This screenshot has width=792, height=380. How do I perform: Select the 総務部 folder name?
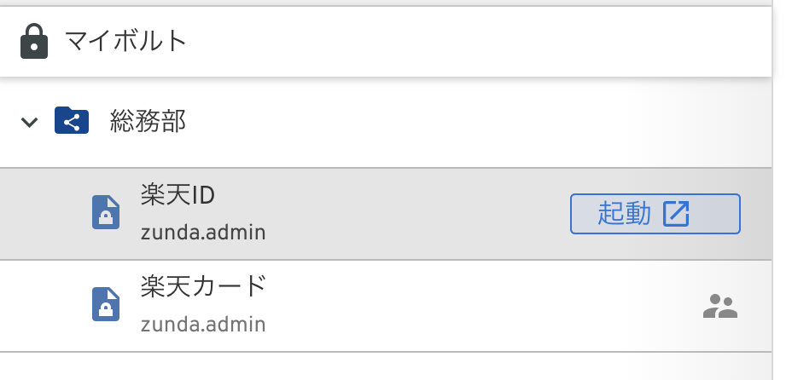tap(148, 122)
